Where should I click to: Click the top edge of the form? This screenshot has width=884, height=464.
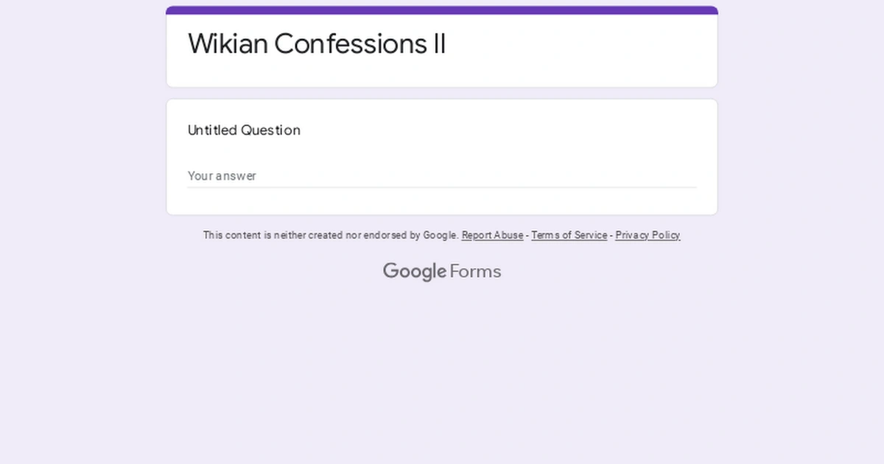pos(441,7)
